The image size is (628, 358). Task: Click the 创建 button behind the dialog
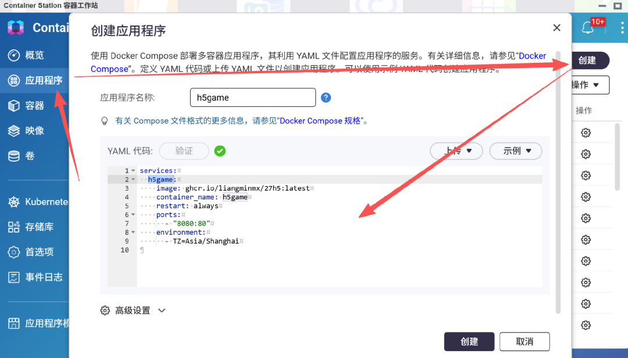point(590,60)
